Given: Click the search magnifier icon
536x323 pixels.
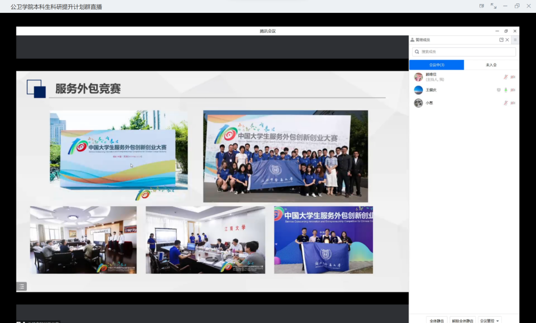Looking at the screenshot, I should [x=416, y=52].
